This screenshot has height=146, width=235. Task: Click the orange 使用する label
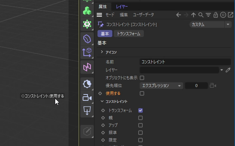coord(113,93)
